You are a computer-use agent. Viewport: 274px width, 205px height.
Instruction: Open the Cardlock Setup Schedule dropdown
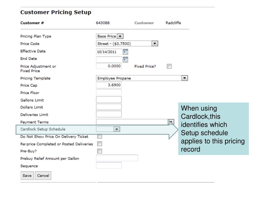116,129
